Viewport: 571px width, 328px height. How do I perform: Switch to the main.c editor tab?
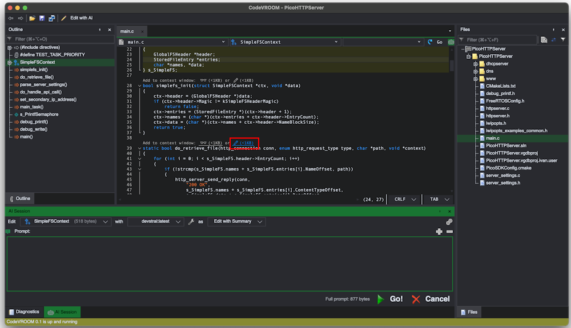point(127,31)
